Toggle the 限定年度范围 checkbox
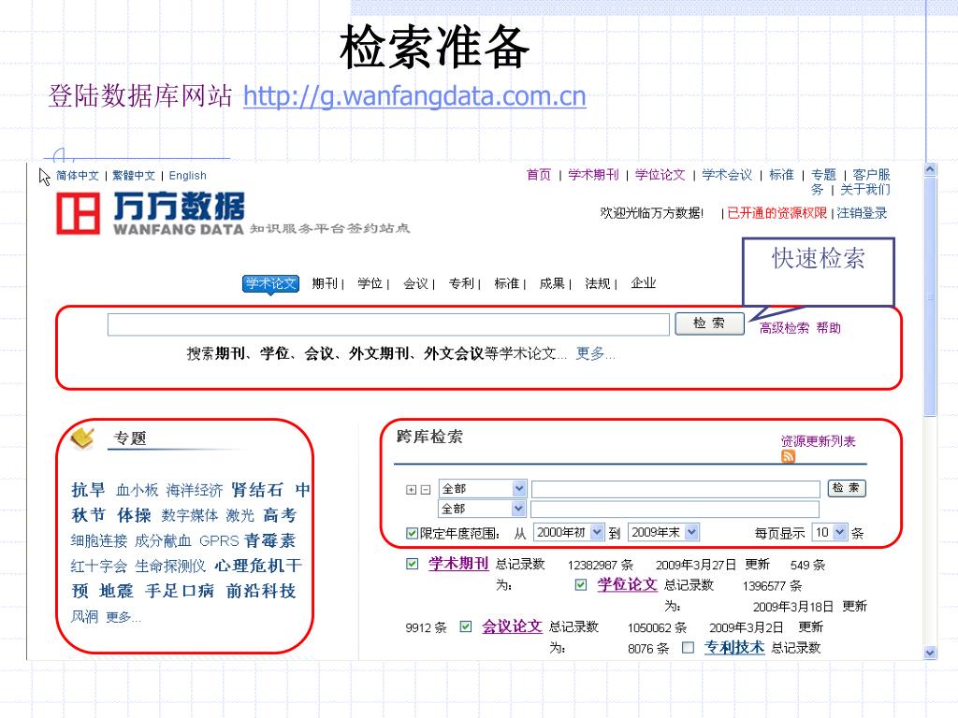 (413, 533)
